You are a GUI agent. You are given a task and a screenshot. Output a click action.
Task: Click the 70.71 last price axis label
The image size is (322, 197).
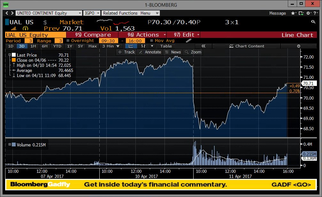click(x=309, y=83)
